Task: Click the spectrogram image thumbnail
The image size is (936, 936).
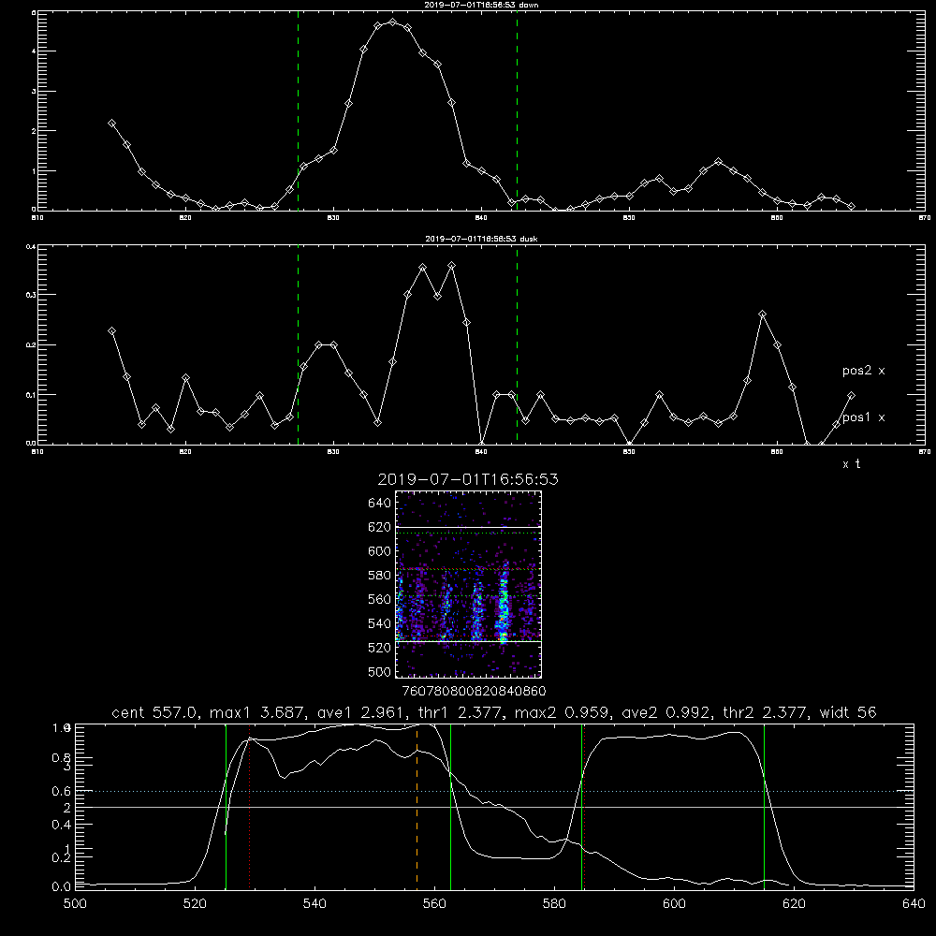Action: 469,584
